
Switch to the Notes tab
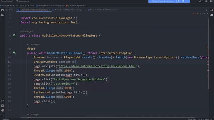(x=10, y=10)
